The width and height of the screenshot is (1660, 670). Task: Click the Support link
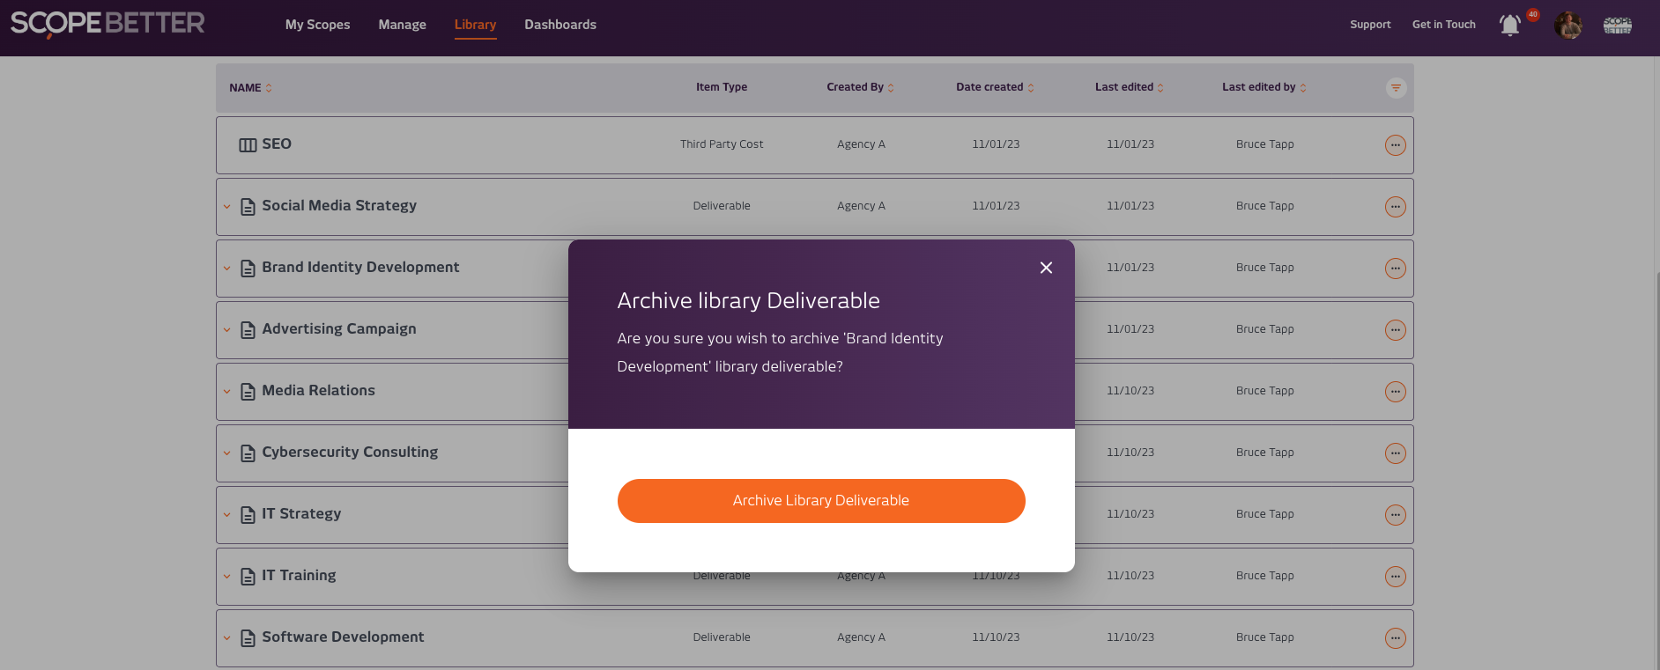[1370, 25]
